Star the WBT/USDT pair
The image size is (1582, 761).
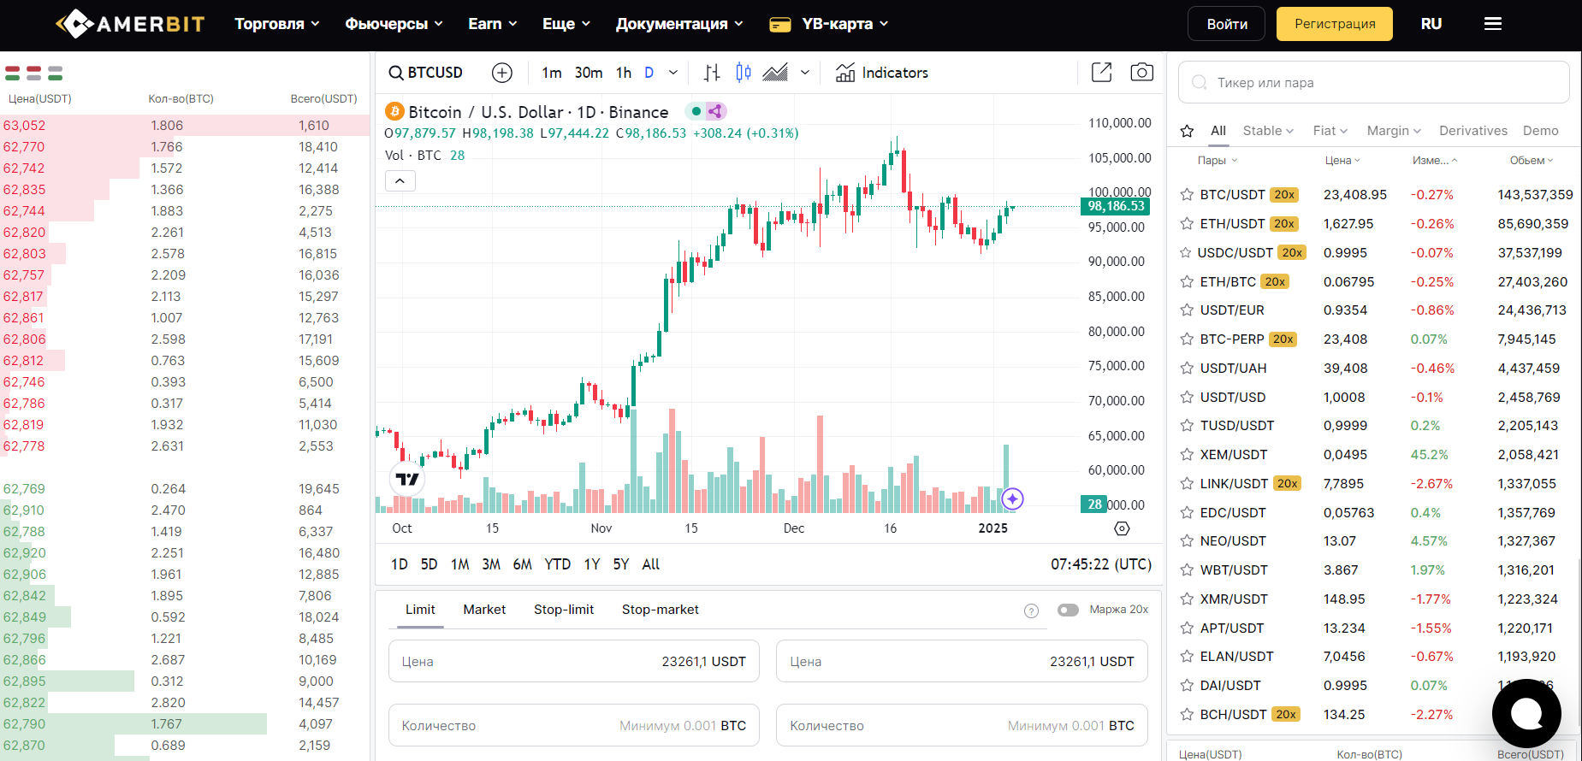pyautogui.click(x=1187, y=570)
